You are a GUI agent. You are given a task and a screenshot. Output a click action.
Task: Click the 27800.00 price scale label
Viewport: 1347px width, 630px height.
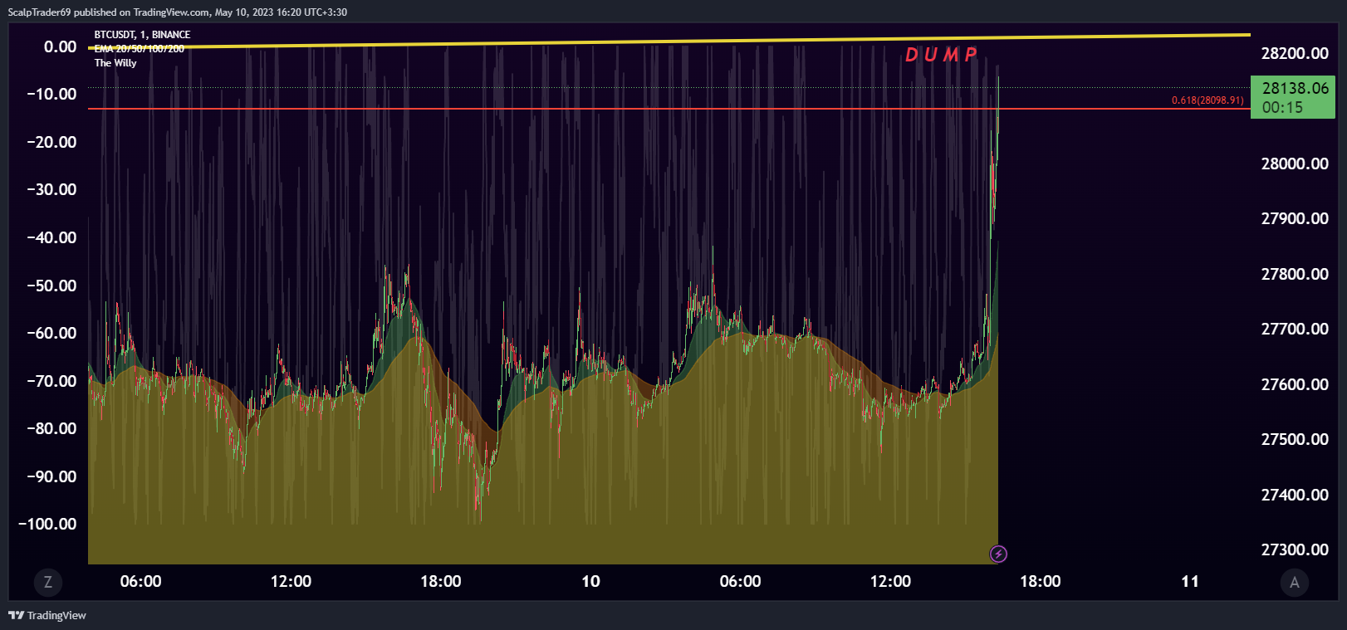(1295, 274)
